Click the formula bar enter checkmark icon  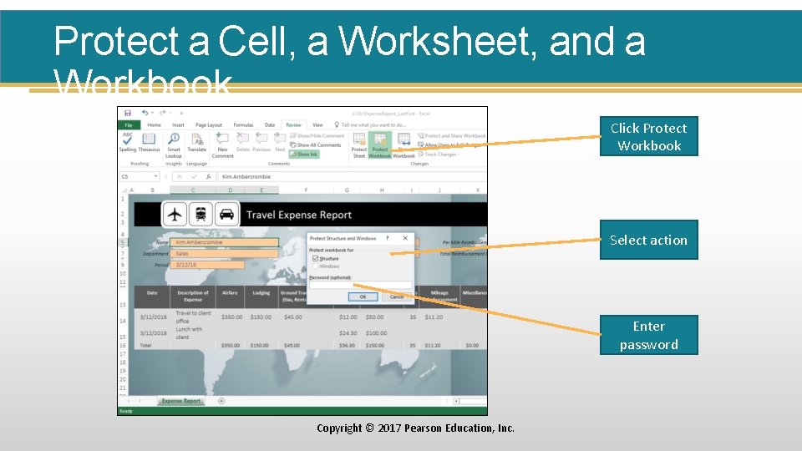[x=194, y=176]
